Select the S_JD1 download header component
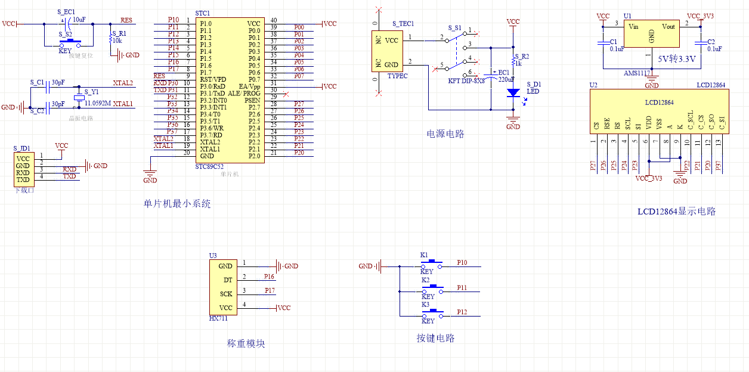749x372 pixels. pyautogui.click(x=23, y=169)
